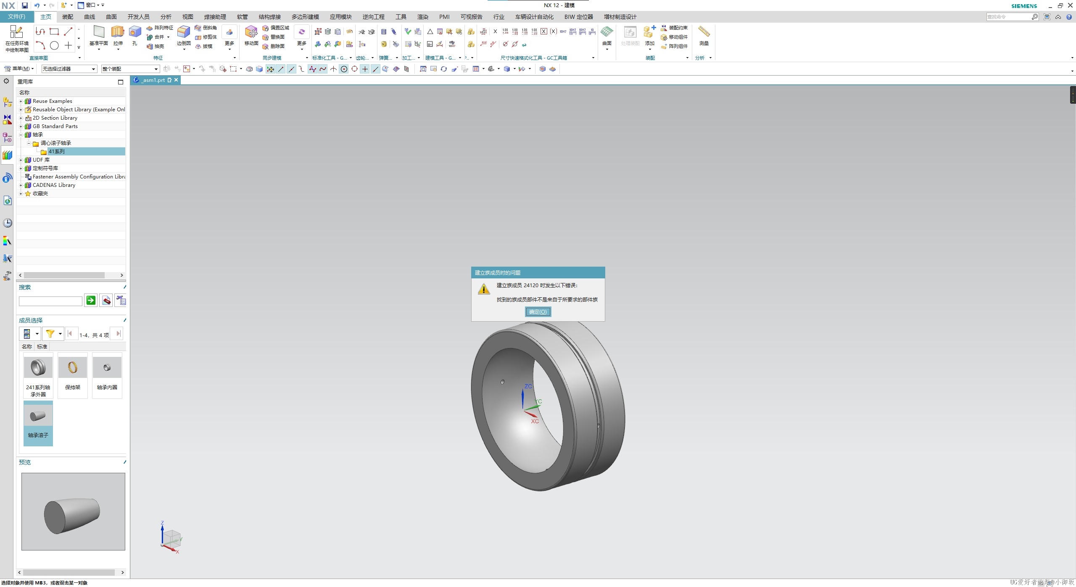
Task: Toggle the arc center snap option
Action: coord(344,69)
